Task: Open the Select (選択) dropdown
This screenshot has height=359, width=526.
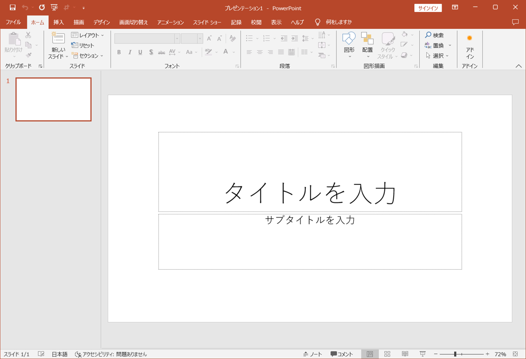Action: click(437, 56)
